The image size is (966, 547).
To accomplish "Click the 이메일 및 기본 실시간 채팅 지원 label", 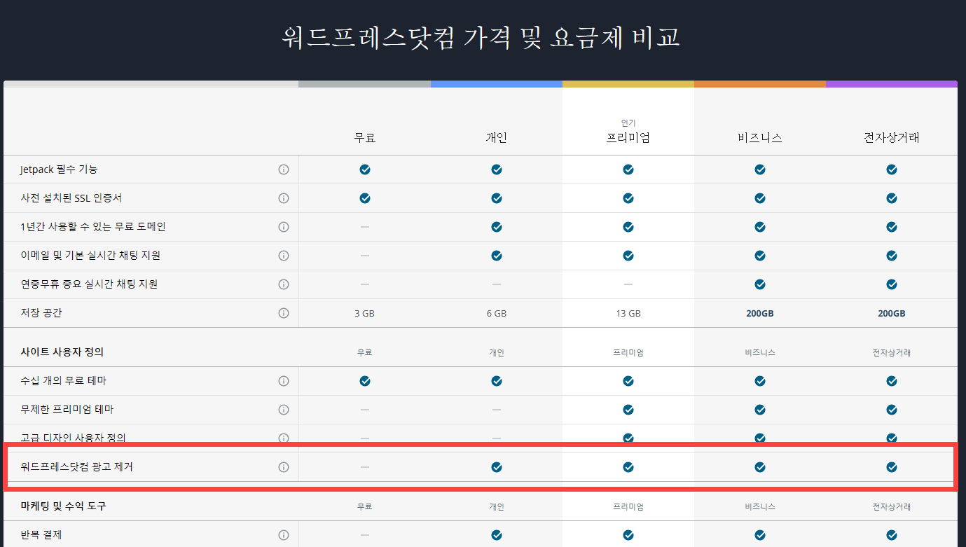I will point(90,256).
